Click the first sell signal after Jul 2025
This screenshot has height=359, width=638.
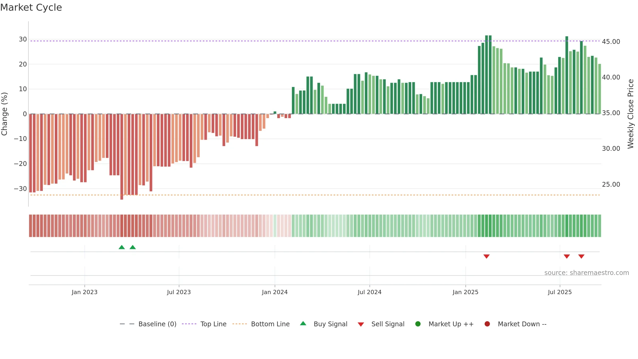click(567, 256)
